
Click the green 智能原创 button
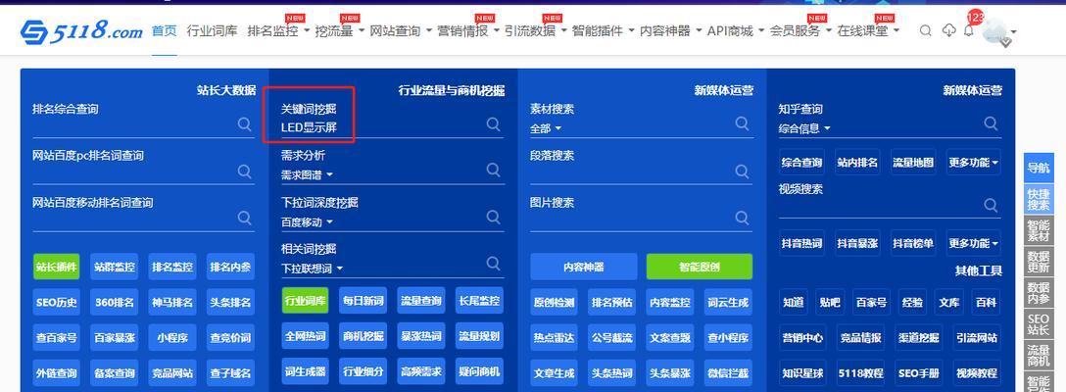pos(700,267)
